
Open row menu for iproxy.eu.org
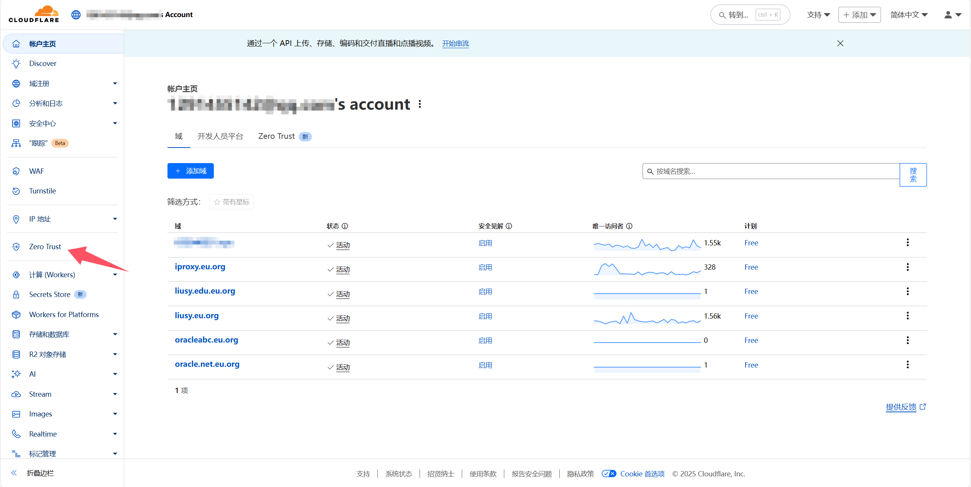pos(908,267)
